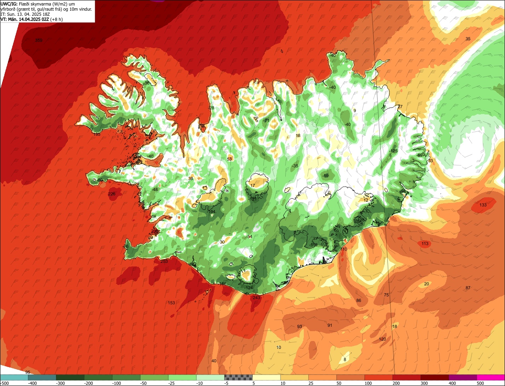Click the 'VT: Mán. 14.04.2025 02Z (+8 h)' line
Image resolution: width=505 pixels, height=386 pixels.
coord(32,19)
